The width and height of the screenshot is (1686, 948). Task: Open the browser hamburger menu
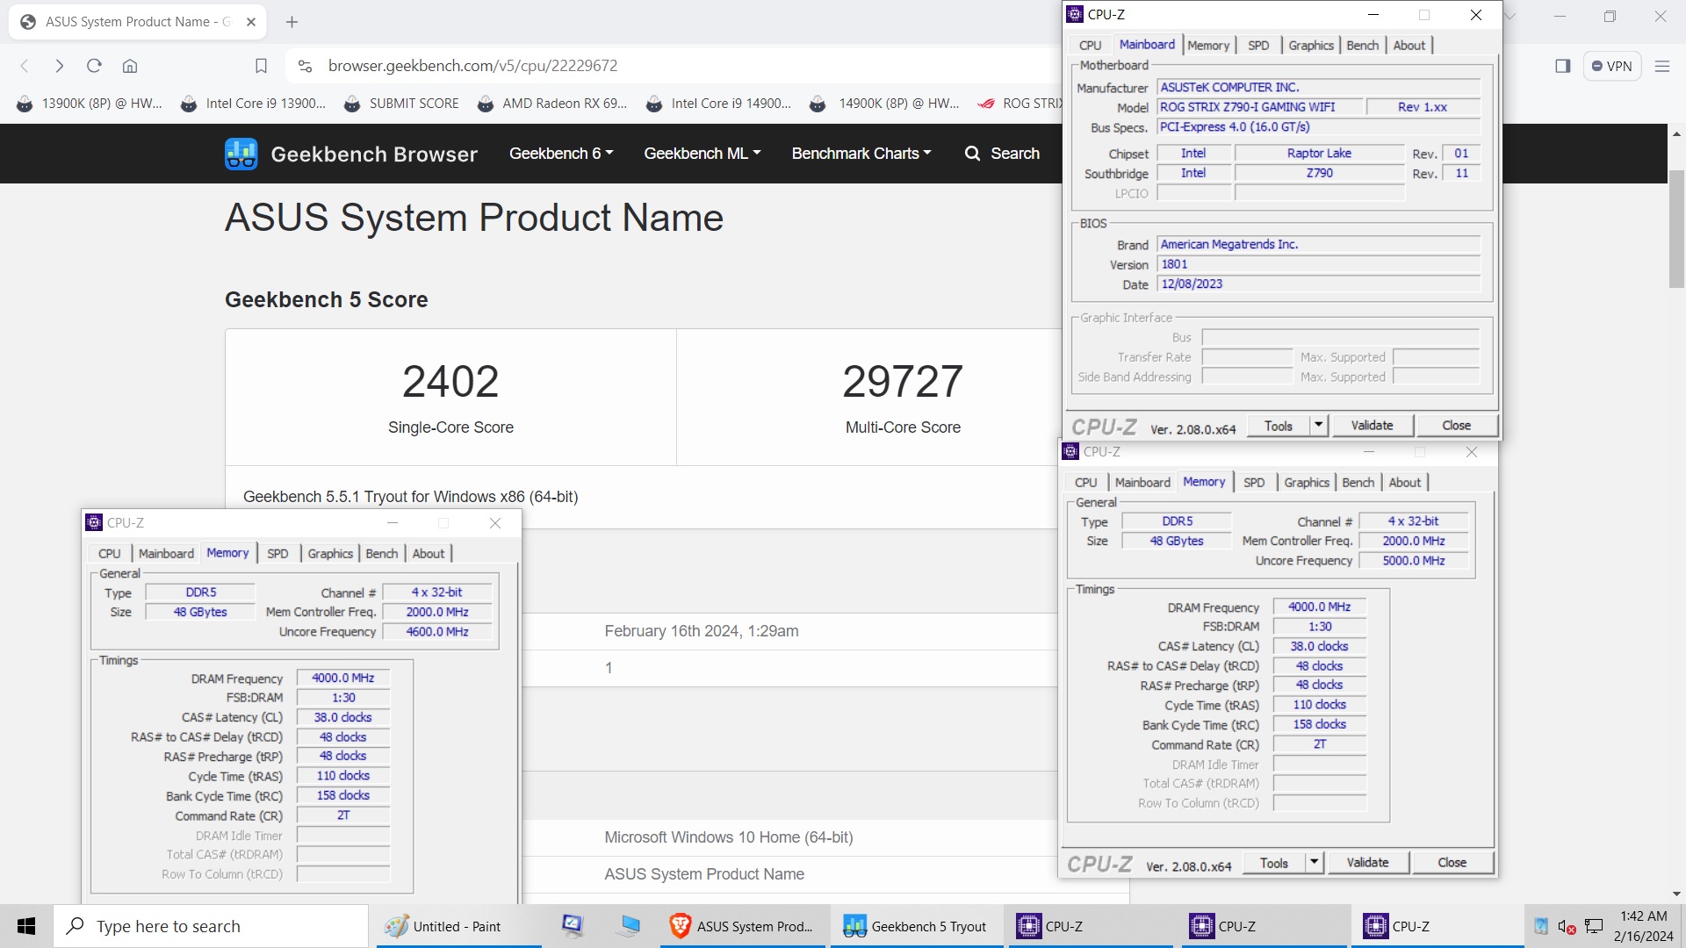(1661, 66)
